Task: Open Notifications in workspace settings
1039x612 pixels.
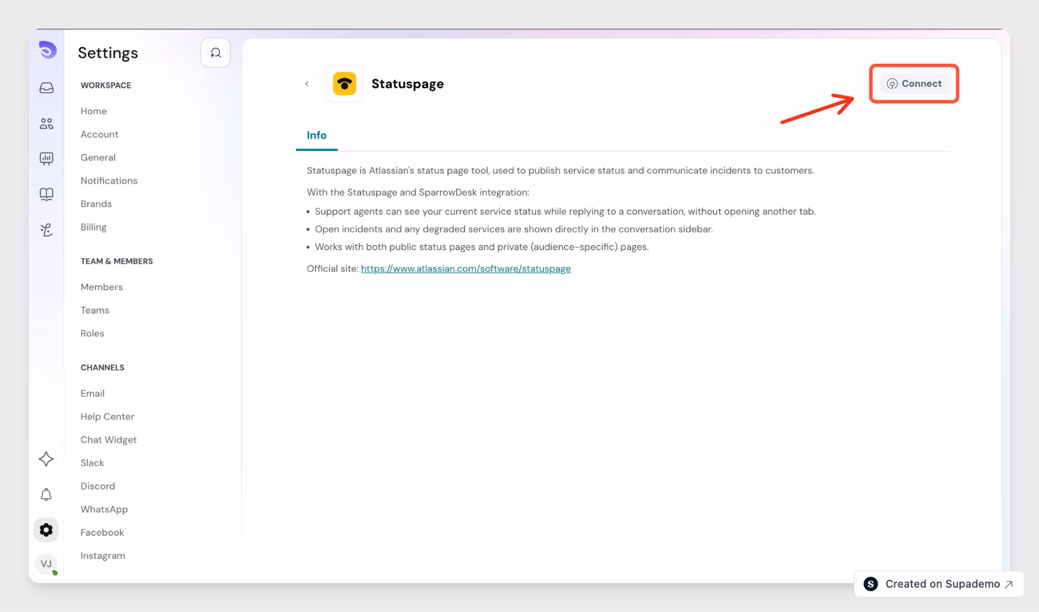Action: click(x=109, y=181)
